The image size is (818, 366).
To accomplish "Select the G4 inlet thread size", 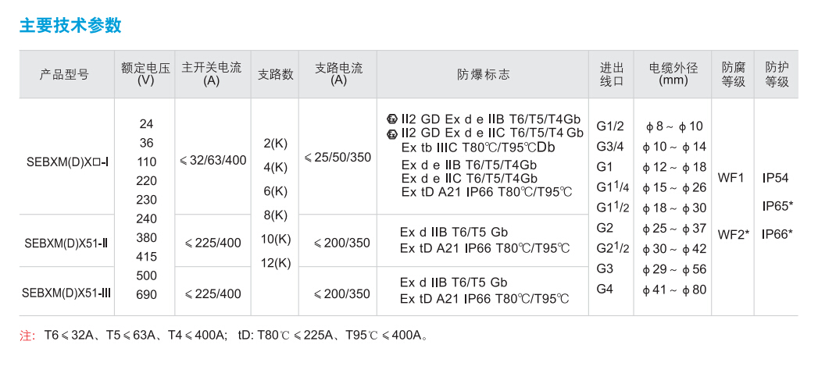I will click(x=605, y=290).
